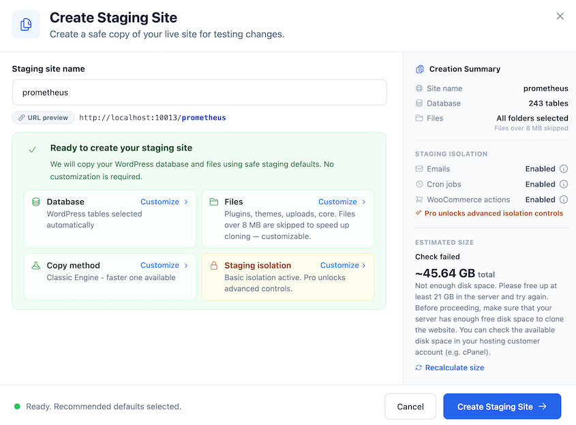Click Recalculate size link

(455, 368)
